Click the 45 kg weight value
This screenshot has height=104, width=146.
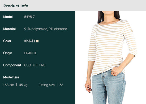(23, 85)
